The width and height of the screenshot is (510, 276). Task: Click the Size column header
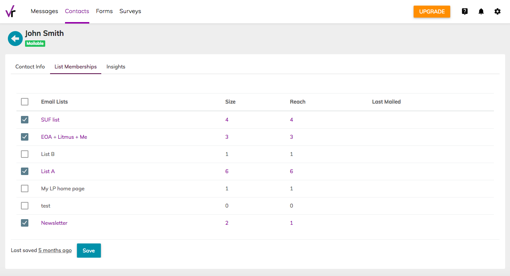point(231,102)
